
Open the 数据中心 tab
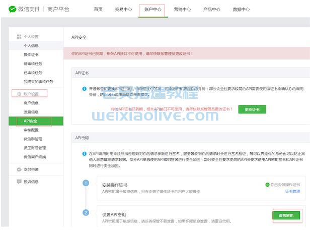pyautogui.click(x=241, y=9)
